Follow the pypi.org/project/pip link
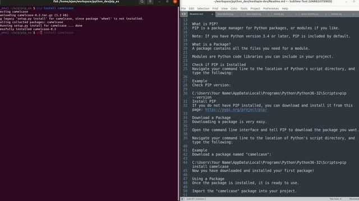 click(236, 109)
